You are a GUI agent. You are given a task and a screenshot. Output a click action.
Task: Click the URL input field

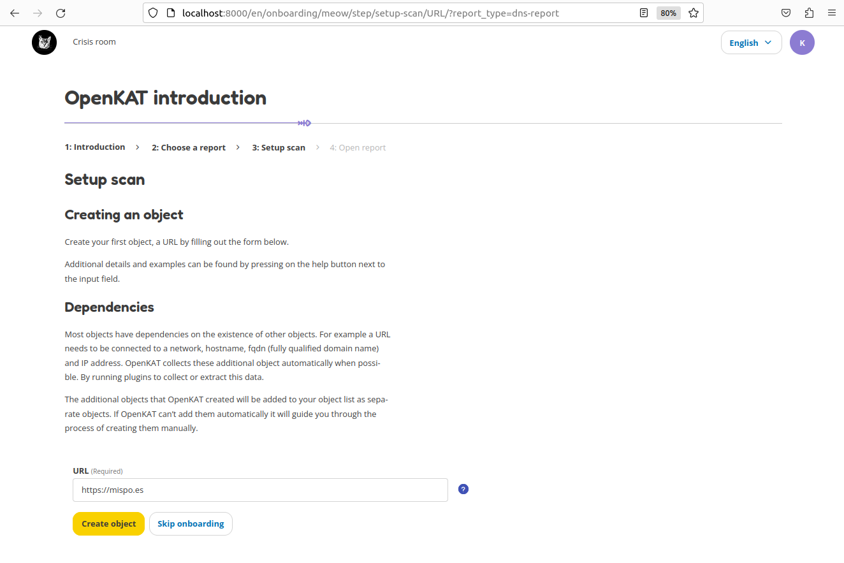coord(260,490)
